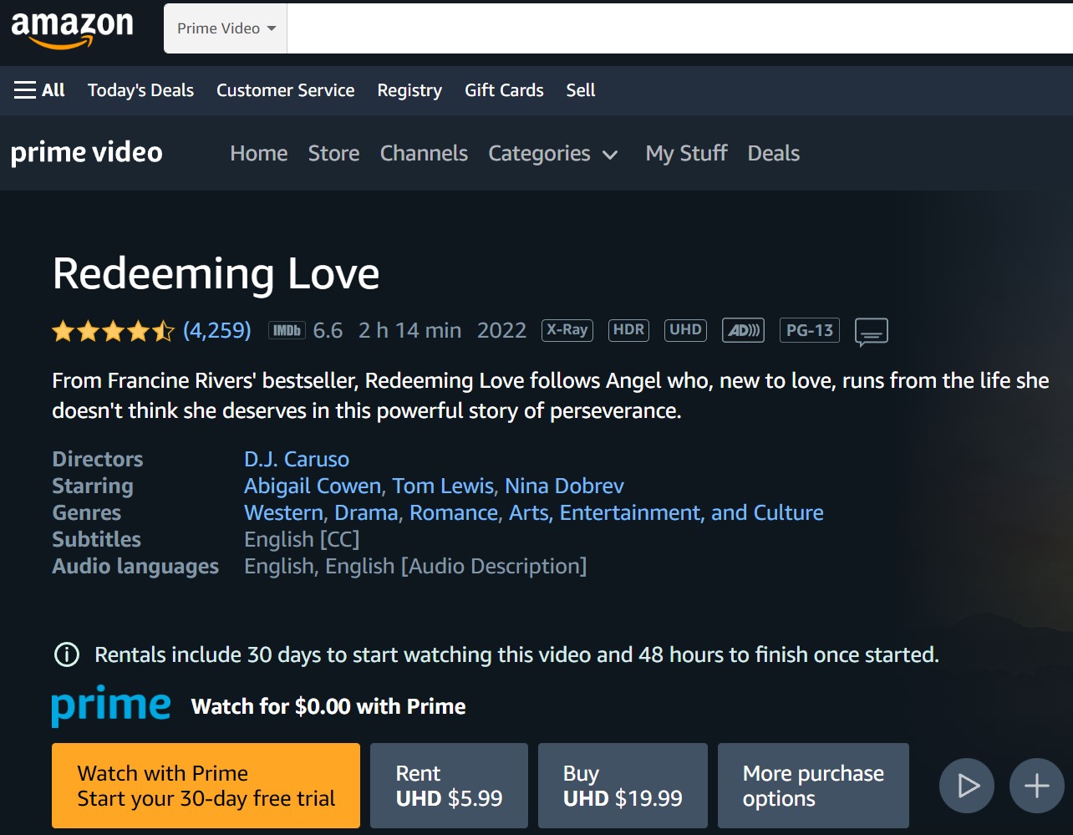The height and width of the screenshot is (835, 1073).
Task: Play the trailer with the play icon
Action: (x=967, y=786)
